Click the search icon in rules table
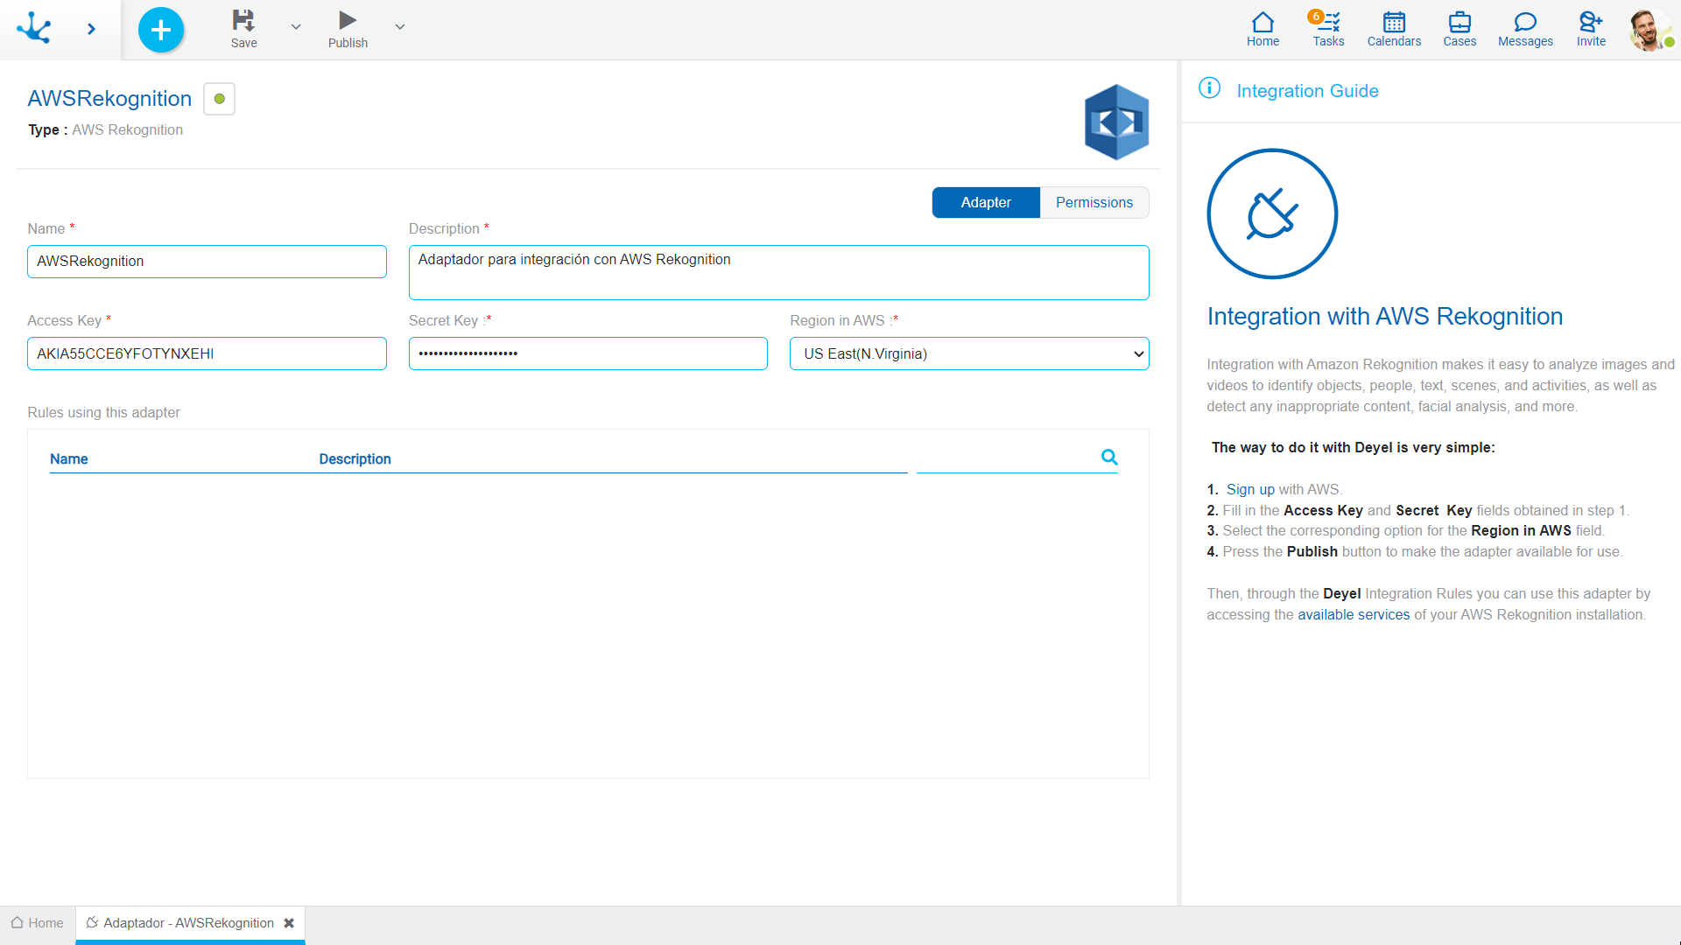The width and height of the screenshot is (1681, 945). 1109,457
